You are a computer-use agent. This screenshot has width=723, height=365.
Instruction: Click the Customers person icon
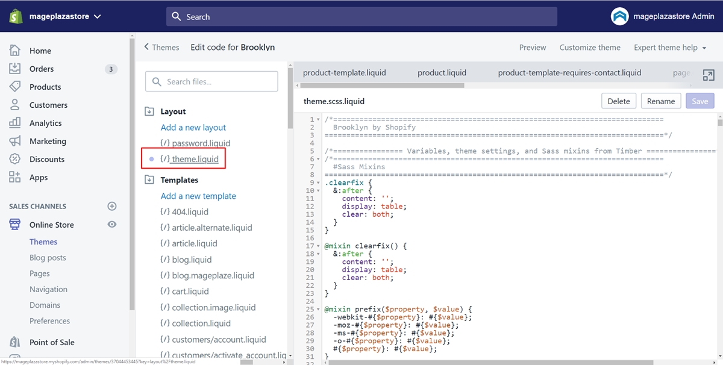tap(15, 105)
